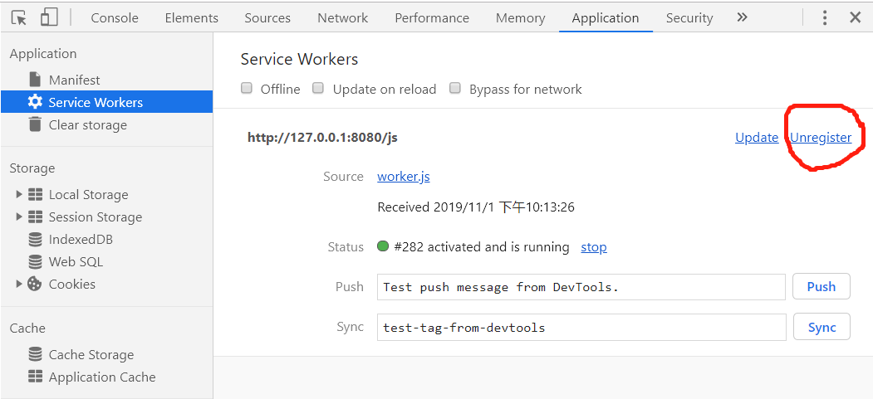
Task: Focus the Sync tag input field
Action: (581, 328)
